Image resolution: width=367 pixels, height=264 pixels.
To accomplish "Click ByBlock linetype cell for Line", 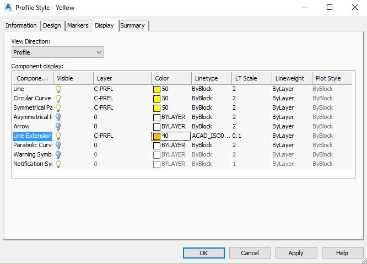I will click(202, 89).
